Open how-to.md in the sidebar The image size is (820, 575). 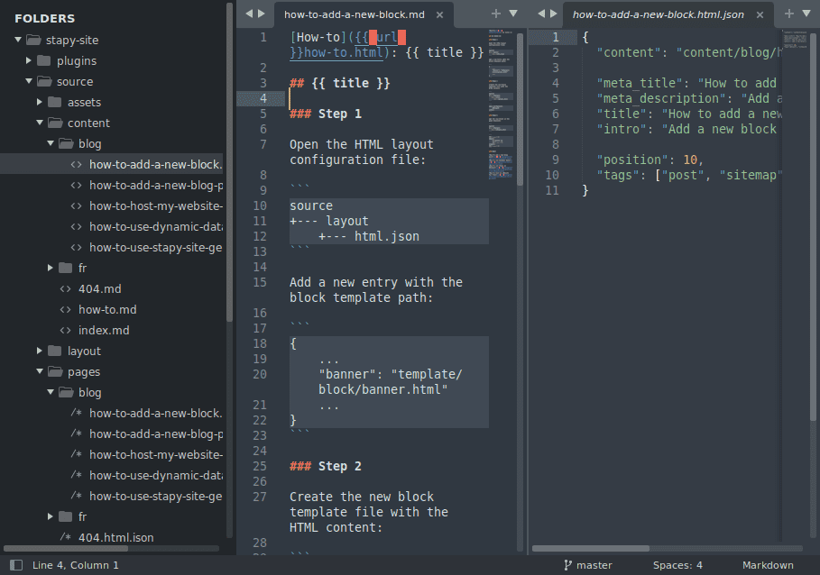click(x=107, y=310)
